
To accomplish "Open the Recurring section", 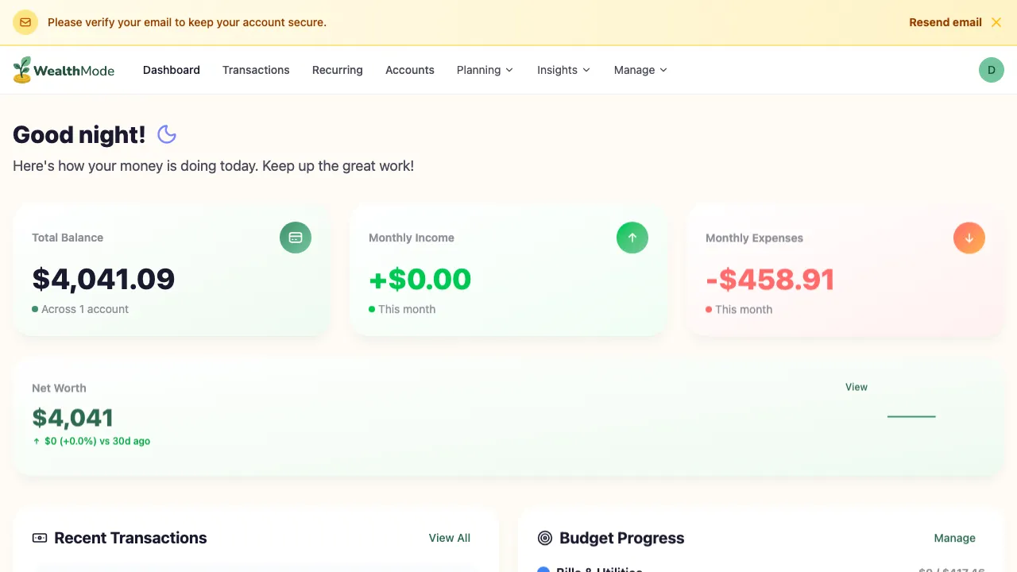I will pos(337,70).
